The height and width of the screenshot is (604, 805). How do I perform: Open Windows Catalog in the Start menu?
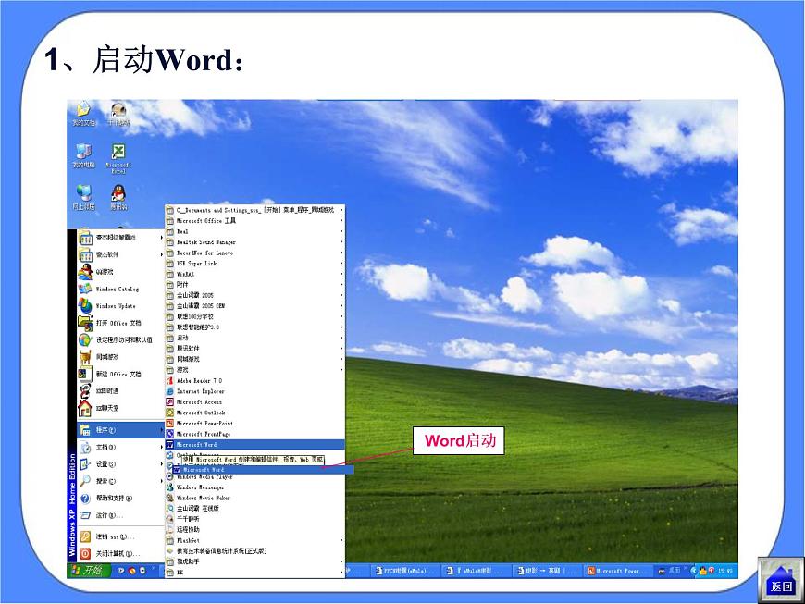(119, 289)
